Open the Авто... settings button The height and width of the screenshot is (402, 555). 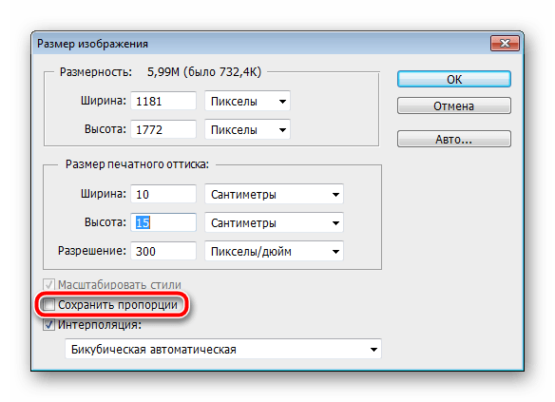pos(453,139)
